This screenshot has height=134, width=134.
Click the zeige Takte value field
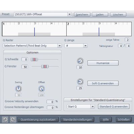127,40
